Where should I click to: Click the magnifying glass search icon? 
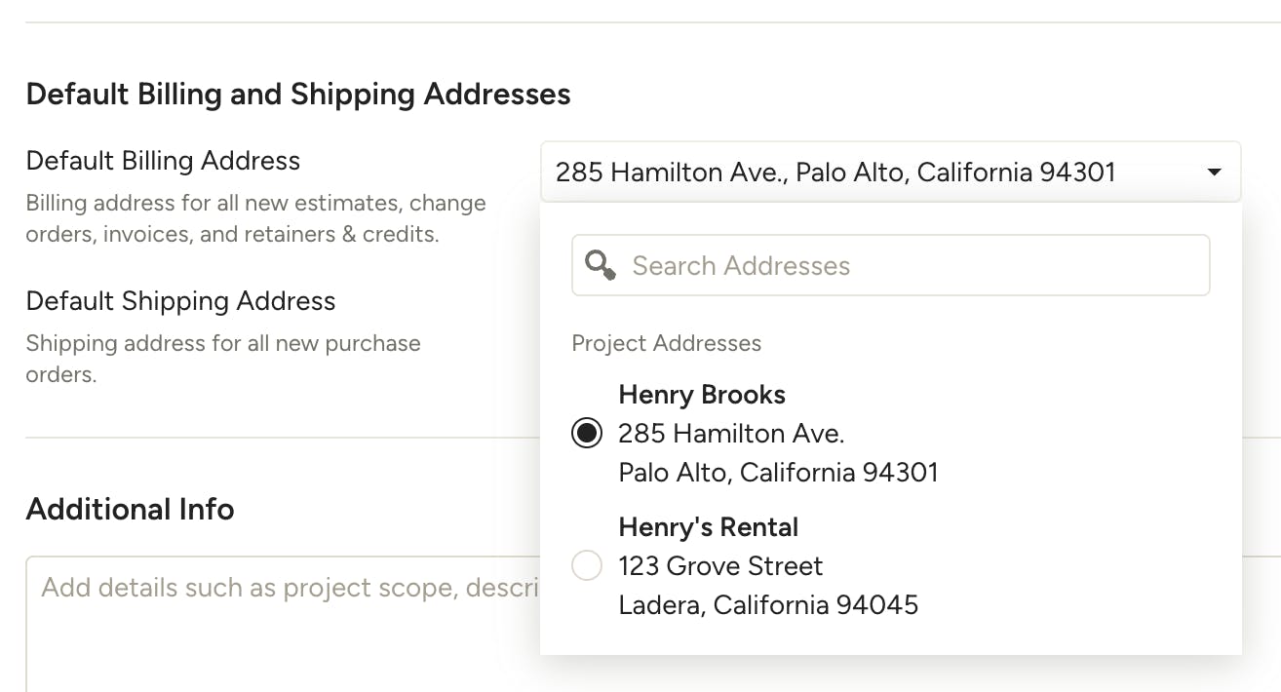(x=600, y=265)
